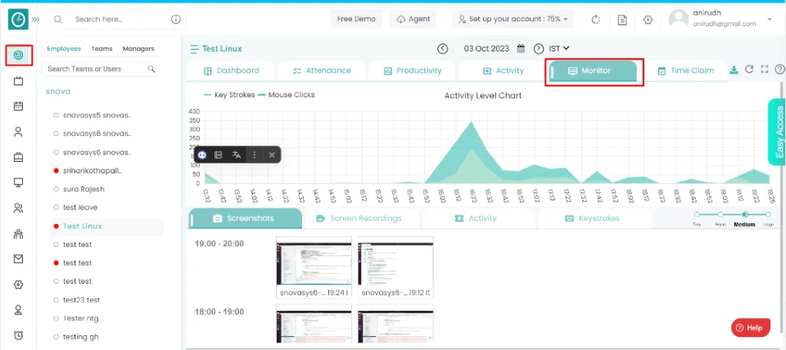Open the Set up your account dropdown
Viewport: 786px width, 350px height.
(x=513, y=20)
